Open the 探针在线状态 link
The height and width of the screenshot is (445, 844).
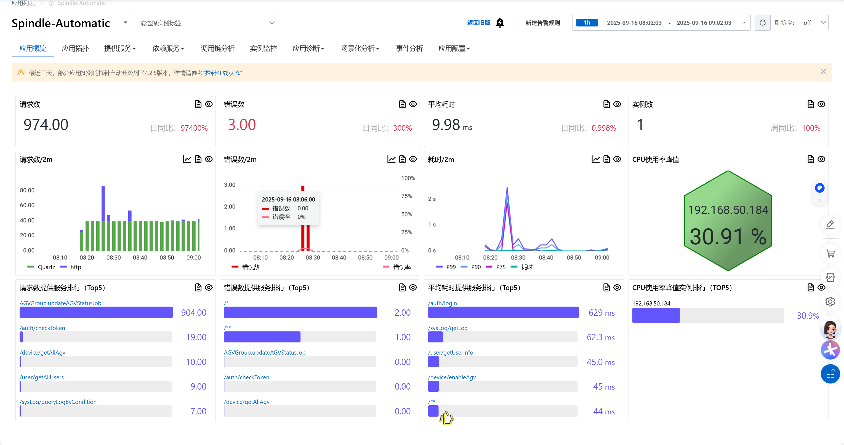(223, 73)
